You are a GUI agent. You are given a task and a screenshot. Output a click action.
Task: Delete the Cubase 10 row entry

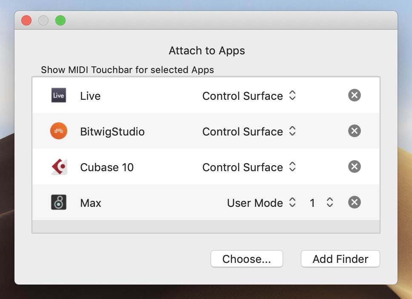tap(354, 167)
